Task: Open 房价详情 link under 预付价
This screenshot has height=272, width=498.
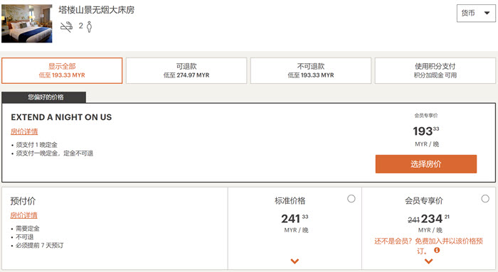Action: (23, 215)
